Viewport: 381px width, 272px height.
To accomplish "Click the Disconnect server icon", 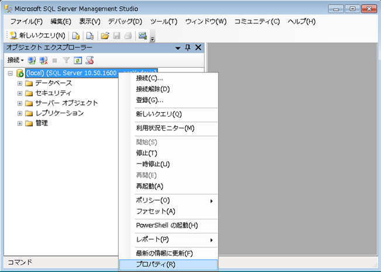I will click(x=43, y=60).
